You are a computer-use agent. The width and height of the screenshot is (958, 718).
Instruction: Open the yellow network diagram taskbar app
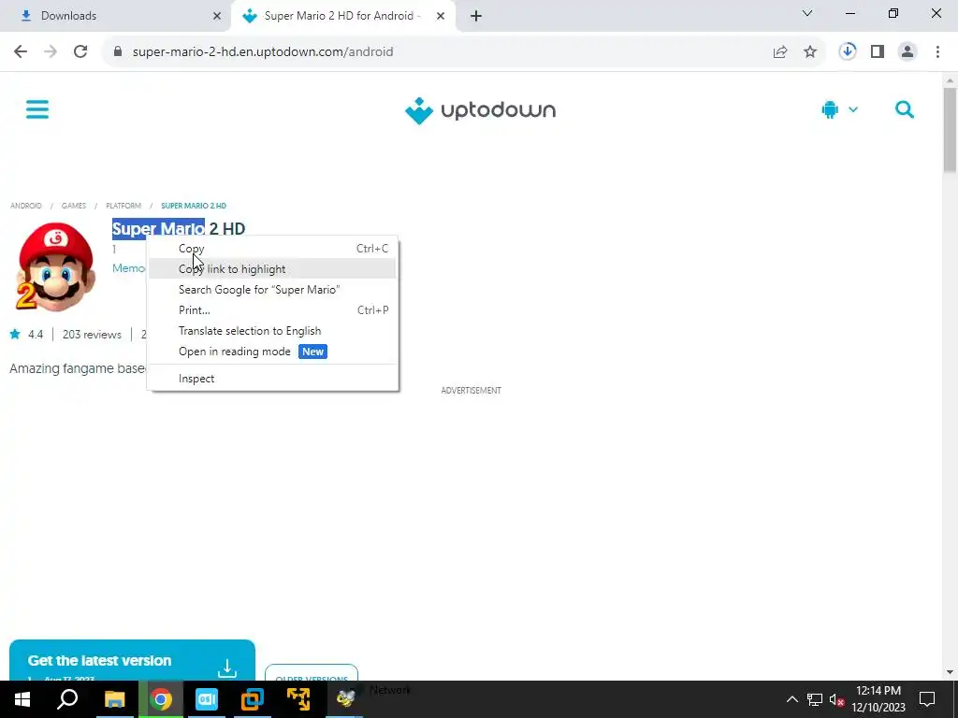tap(298, 699)
